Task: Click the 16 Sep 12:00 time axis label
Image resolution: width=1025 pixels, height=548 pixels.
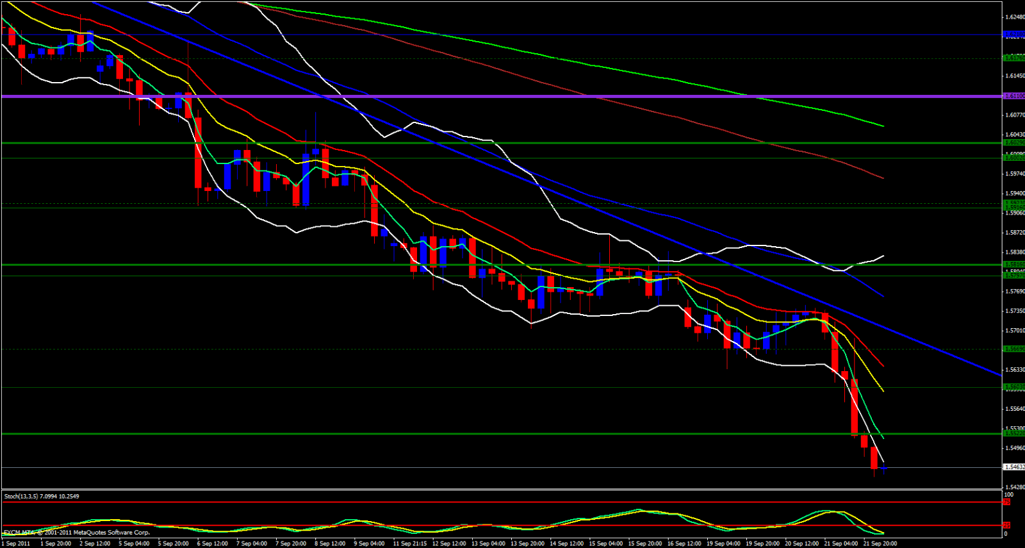Action: pyautogui.click(x=684, y=544)
